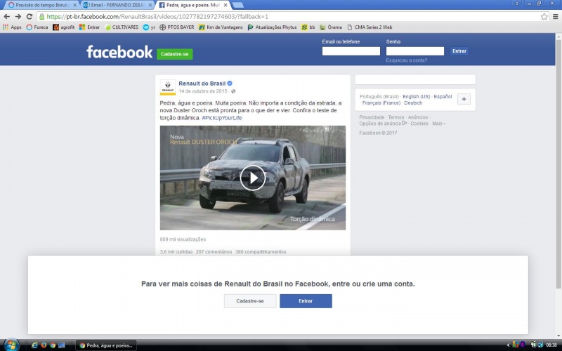Image resolution: width=562 pixels, height=351 pixels.
Task: Open the Cookies footer link
Action: pos(419,124)
